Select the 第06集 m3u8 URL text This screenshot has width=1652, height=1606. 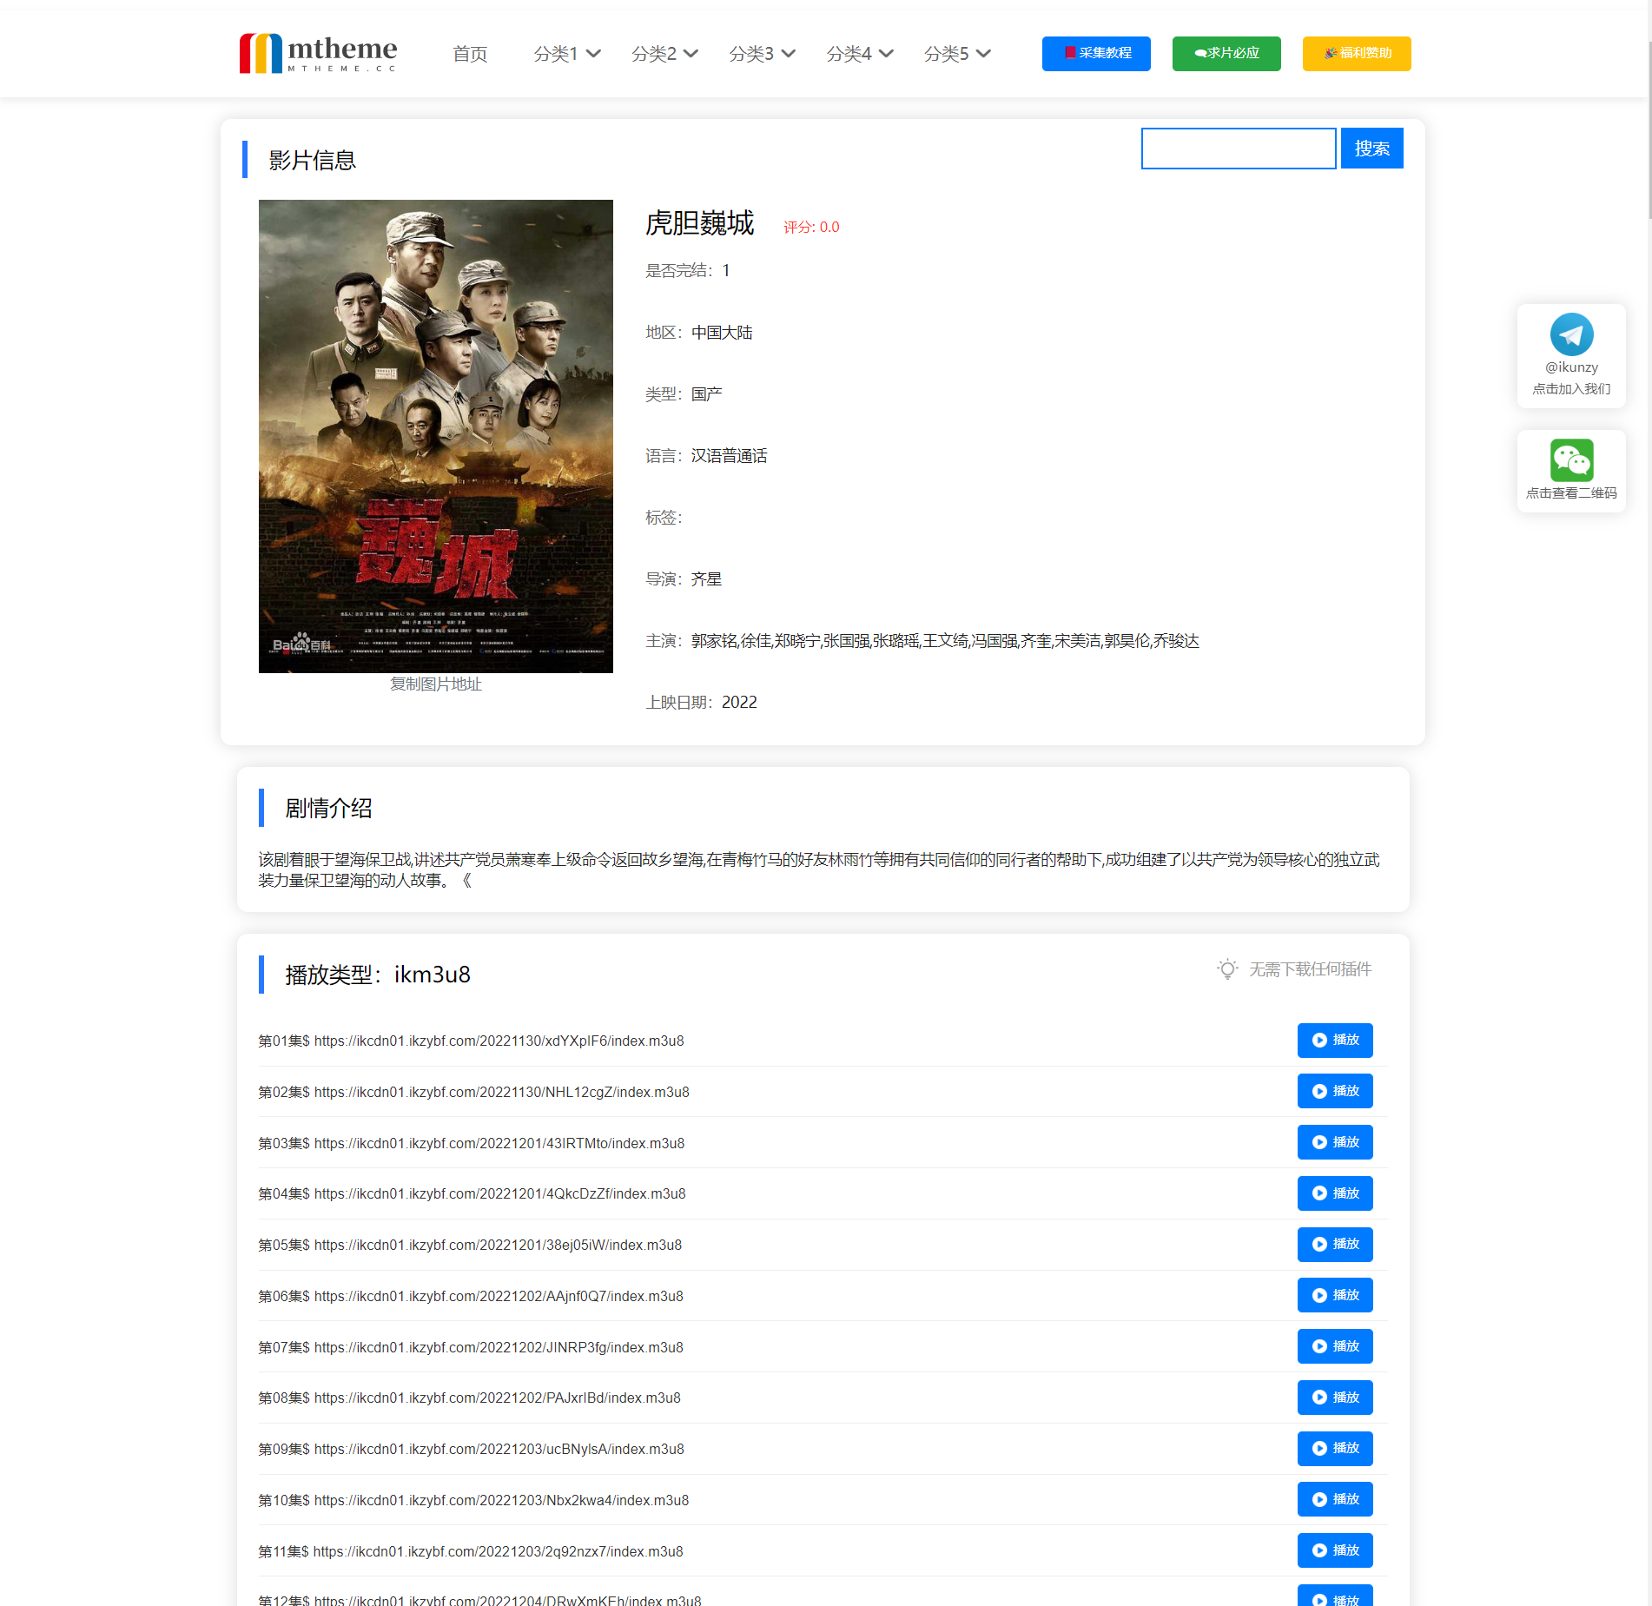[x=499, y=1297]
